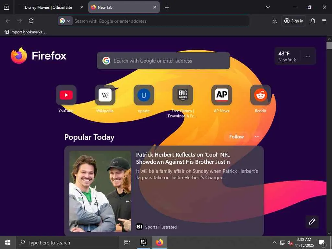
Task: Click the Popular Today heading
Action: pos(89,137)
